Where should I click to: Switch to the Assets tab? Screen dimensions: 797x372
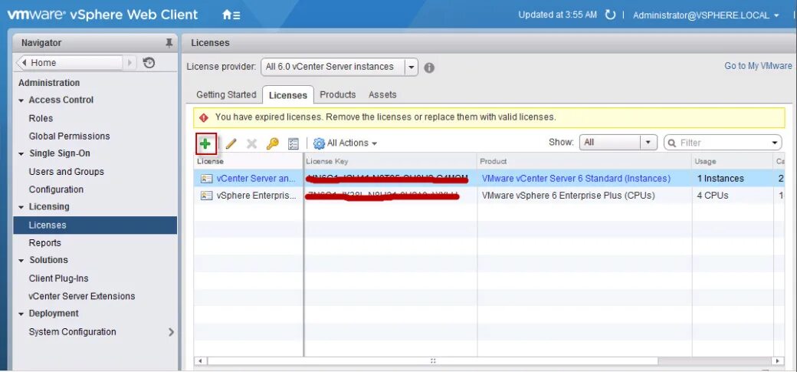click(382, 94)
